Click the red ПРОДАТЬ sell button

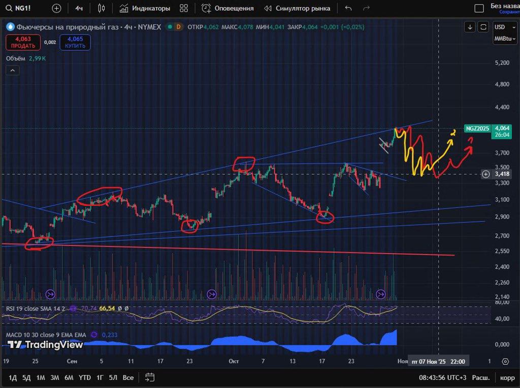tap(23, 42)
